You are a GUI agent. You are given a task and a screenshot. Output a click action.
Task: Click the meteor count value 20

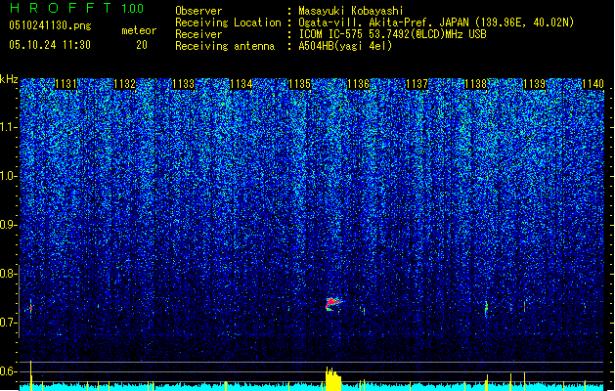coord(142,45)
